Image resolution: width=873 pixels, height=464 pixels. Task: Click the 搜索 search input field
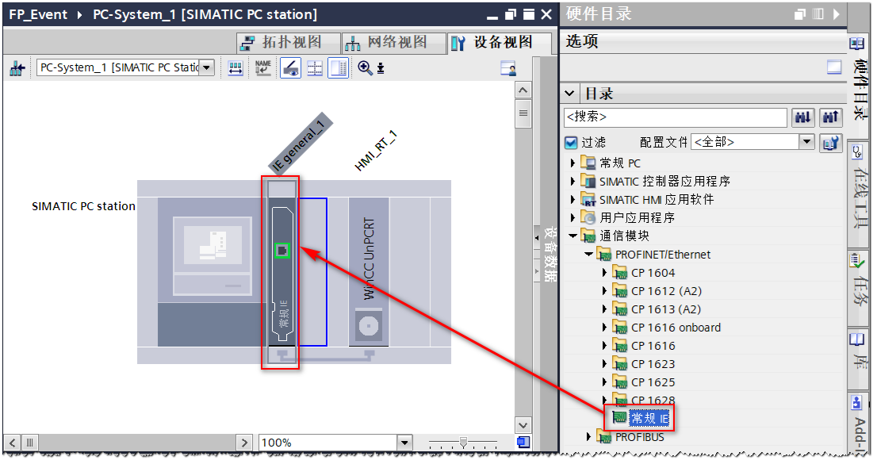tap(675, 117)
